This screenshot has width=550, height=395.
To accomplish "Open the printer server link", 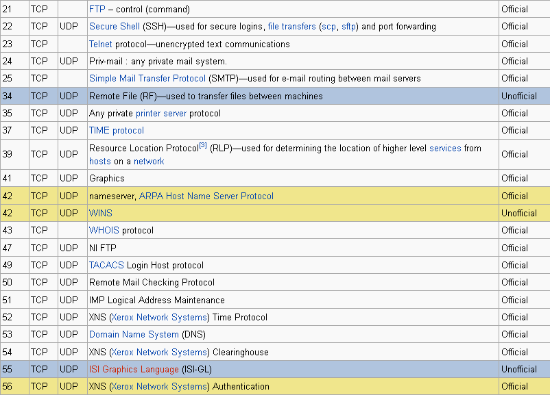I will (x=161, y=113).
